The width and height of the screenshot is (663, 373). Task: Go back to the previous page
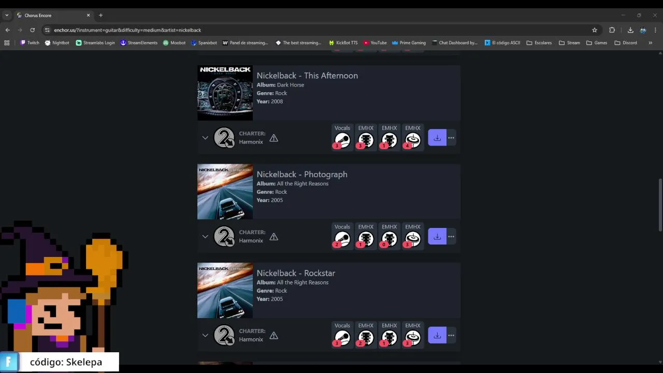click(x=7, y=30)
